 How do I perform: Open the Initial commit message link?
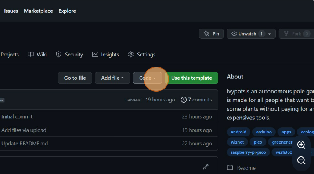click(x=17, y=116)
